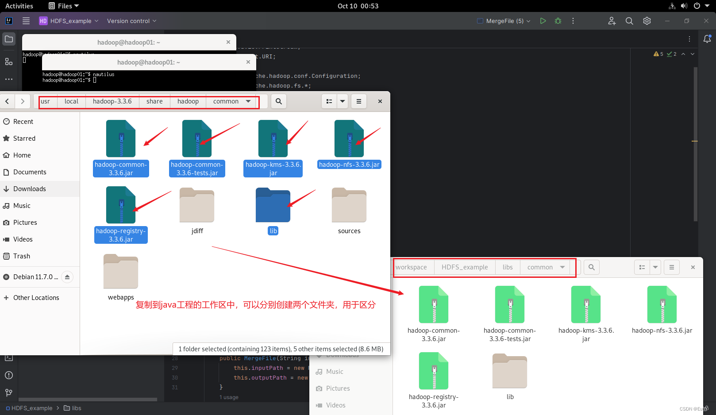The height and width of the screenshot is (415, 716).
Task: Open the view options dropdown arrow in Files
Action: [342, 101]
